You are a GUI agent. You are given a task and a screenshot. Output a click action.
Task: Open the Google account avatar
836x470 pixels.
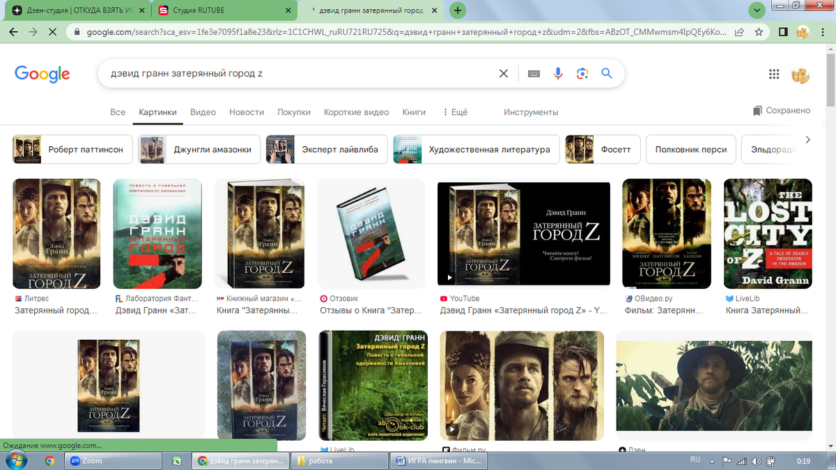coord(800,75)
